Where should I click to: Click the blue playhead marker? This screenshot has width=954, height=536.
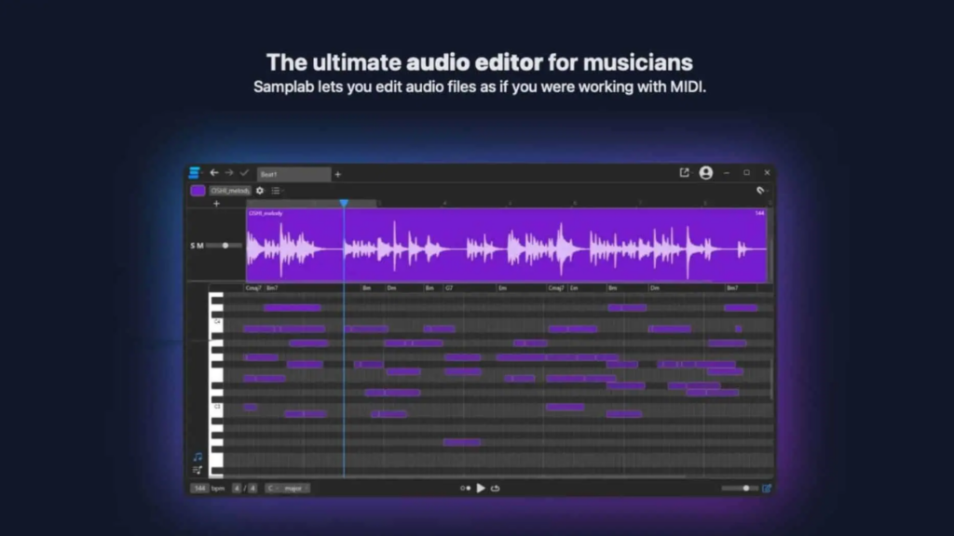click(x=344, y=203)
